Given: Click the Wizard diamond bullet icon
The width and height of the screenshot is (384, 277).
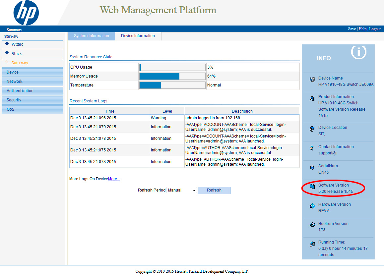Looking at the screenshot, I should 7,43.
